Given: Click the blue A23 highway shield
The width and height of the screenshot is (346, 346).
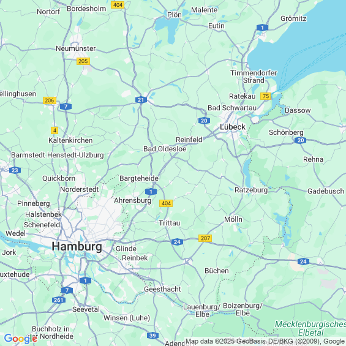Looking at the screenshot, I should click(x=15, y=170).
